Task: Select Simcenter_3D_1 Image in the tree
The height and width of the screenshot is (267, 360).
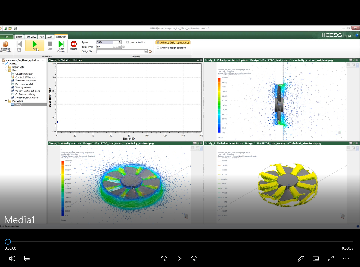Action: tap(26, 97)
